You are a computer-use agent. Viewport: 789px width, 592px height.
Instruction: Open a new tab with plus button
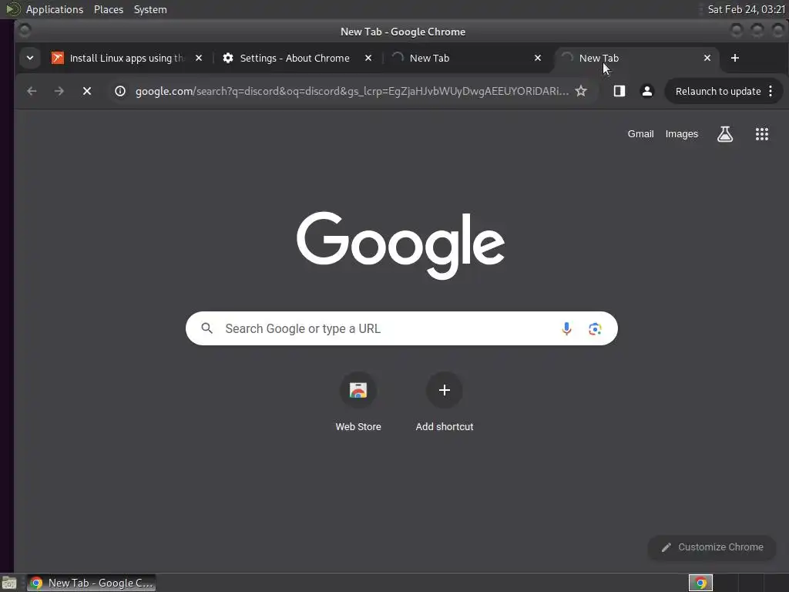[734, 58]
